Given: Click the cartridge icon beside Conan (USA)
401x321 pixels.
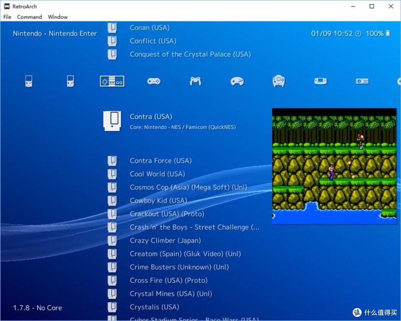Looking at the screenshot, I should [x=112, y=27].
